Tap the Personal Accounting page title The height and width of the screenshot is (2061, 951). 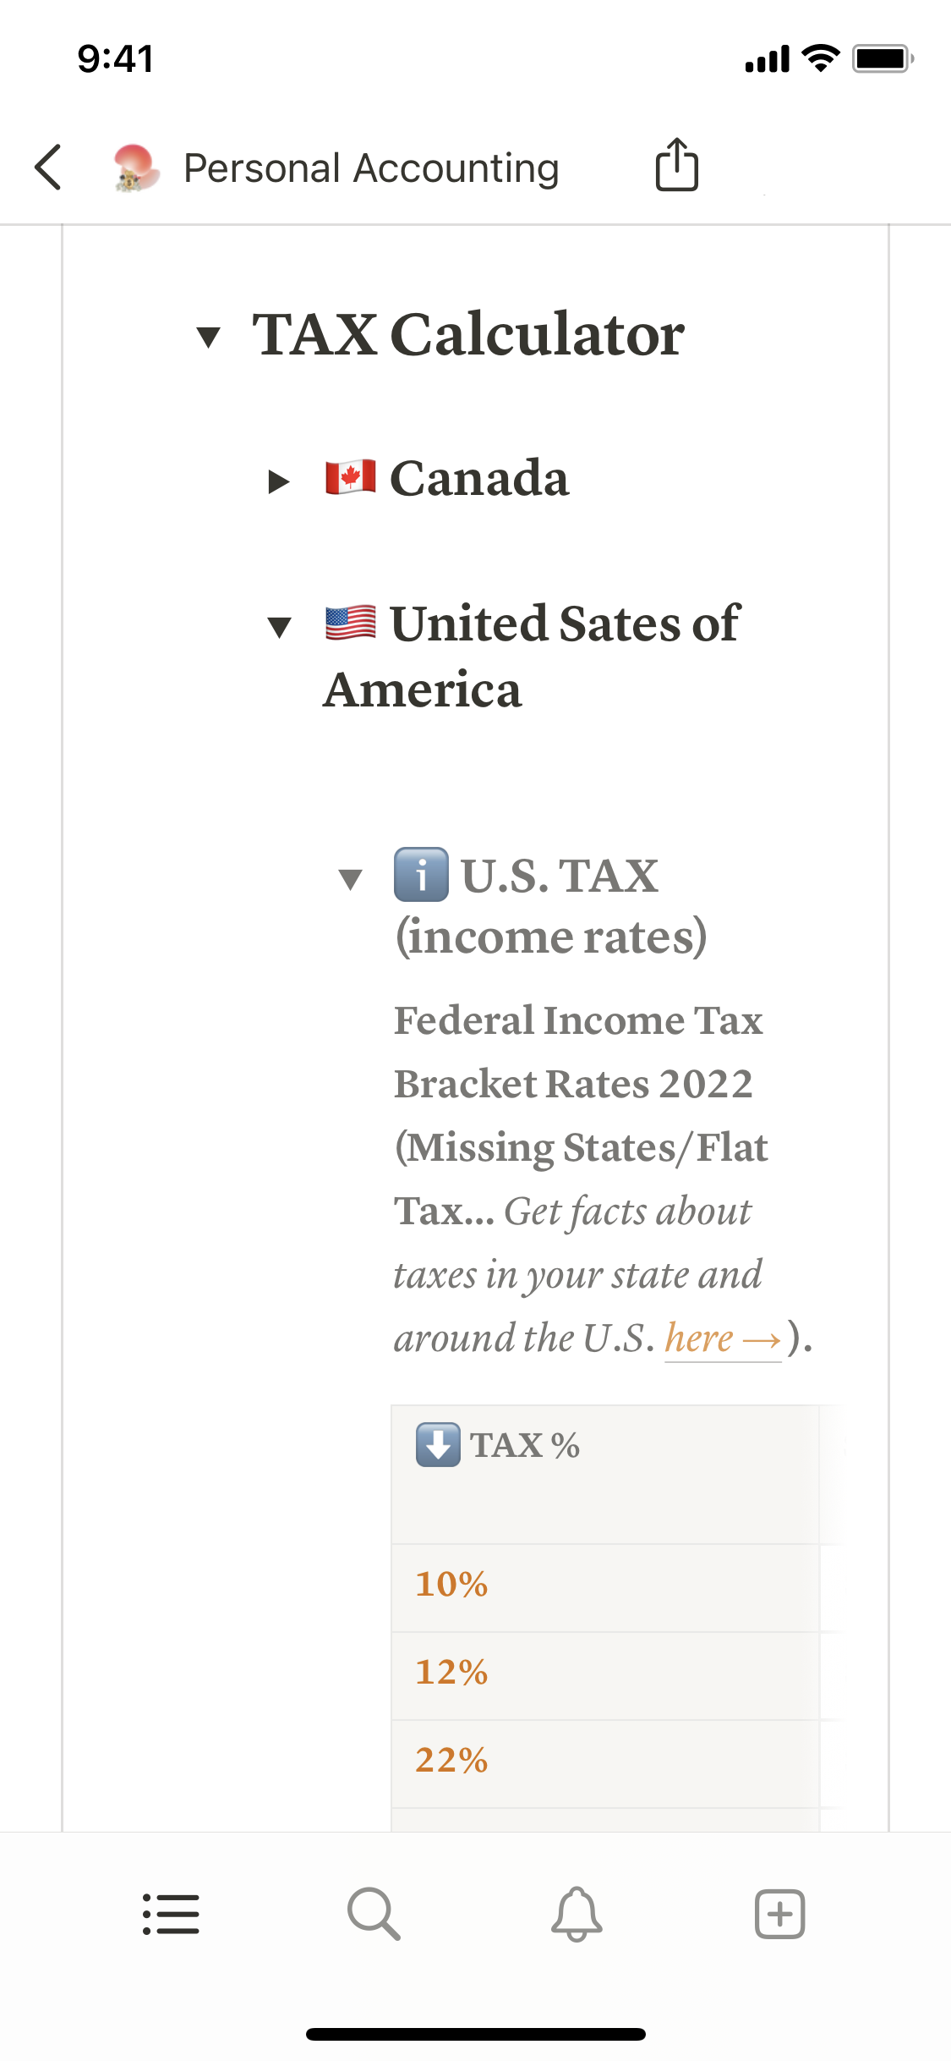pyautogui.click(x=371, y=168)
